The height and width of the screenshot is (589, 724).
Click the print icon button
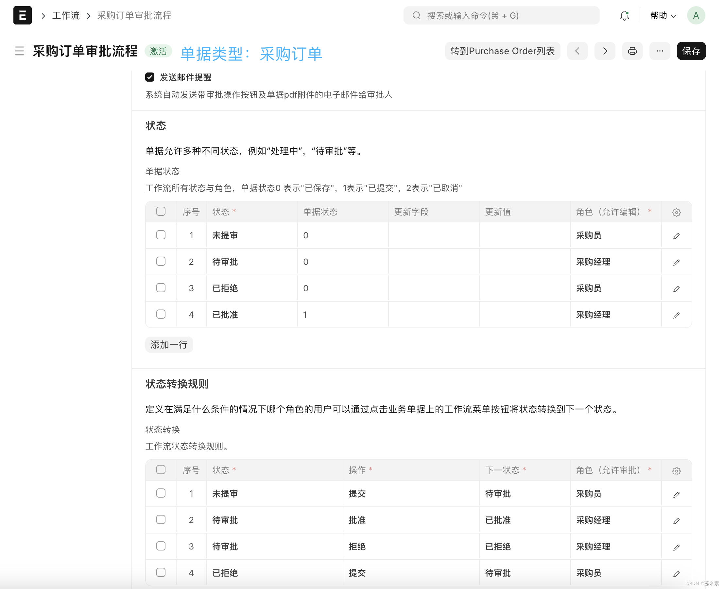pyautogui.click(x=632, y=51)
